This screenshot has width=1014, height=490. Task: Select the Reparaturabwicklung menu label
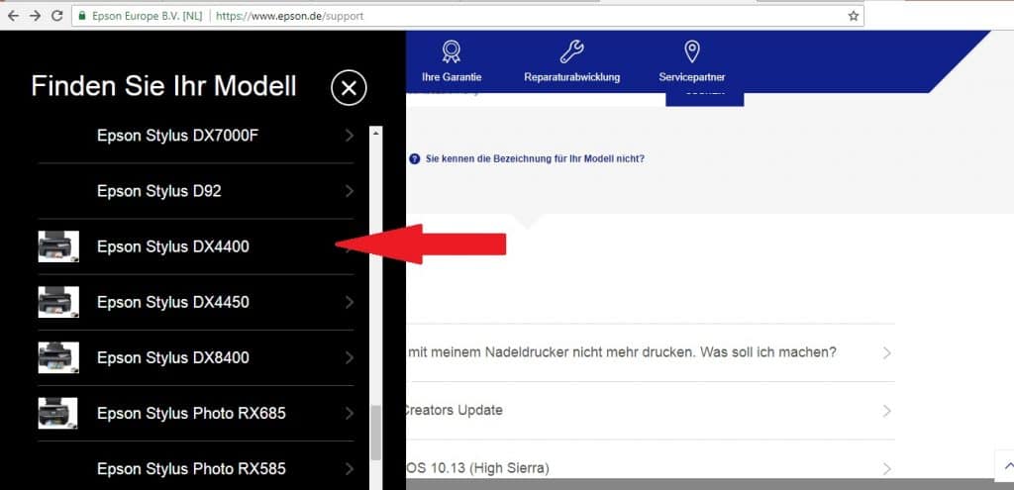[571, 77]
